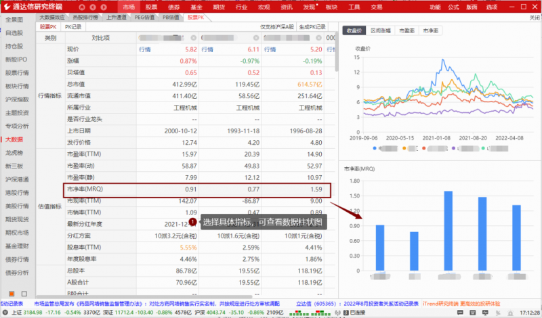This screenshot has height=318, width=542.
Task: Click the signal icon next to 已连接
Action: point(337,313)
